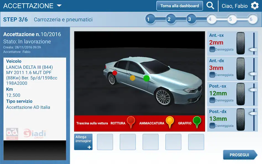
Task: Click green scratch marker on car door
Action: coord(146,78)
